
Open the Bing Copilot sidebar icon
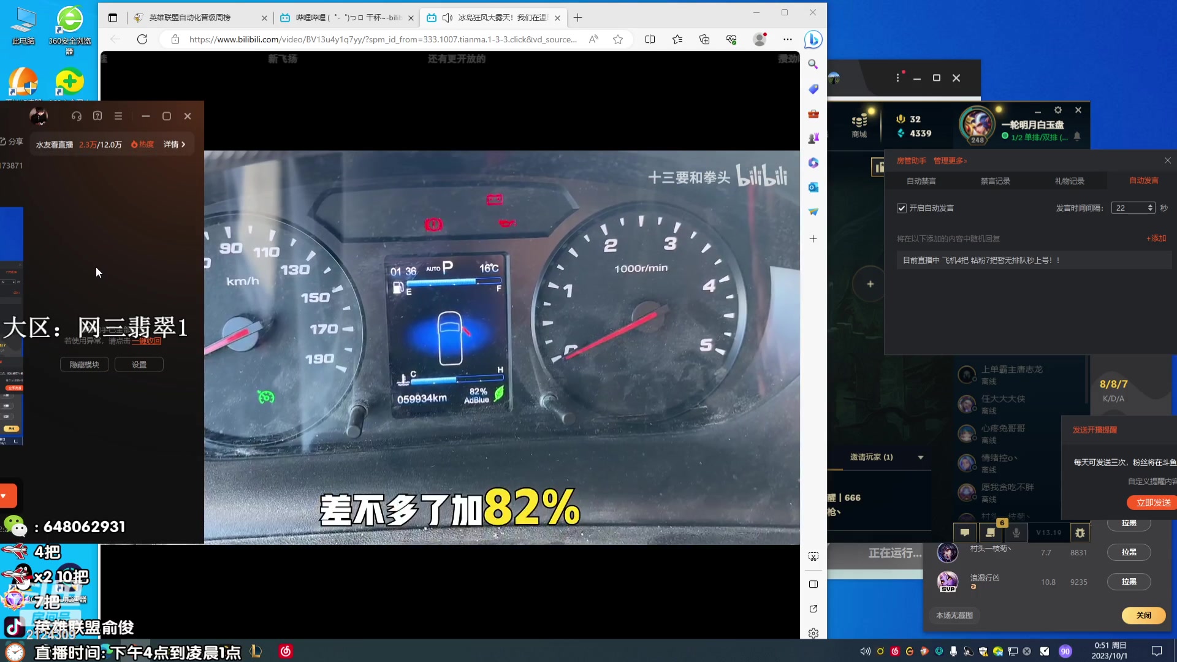point(813,39)
